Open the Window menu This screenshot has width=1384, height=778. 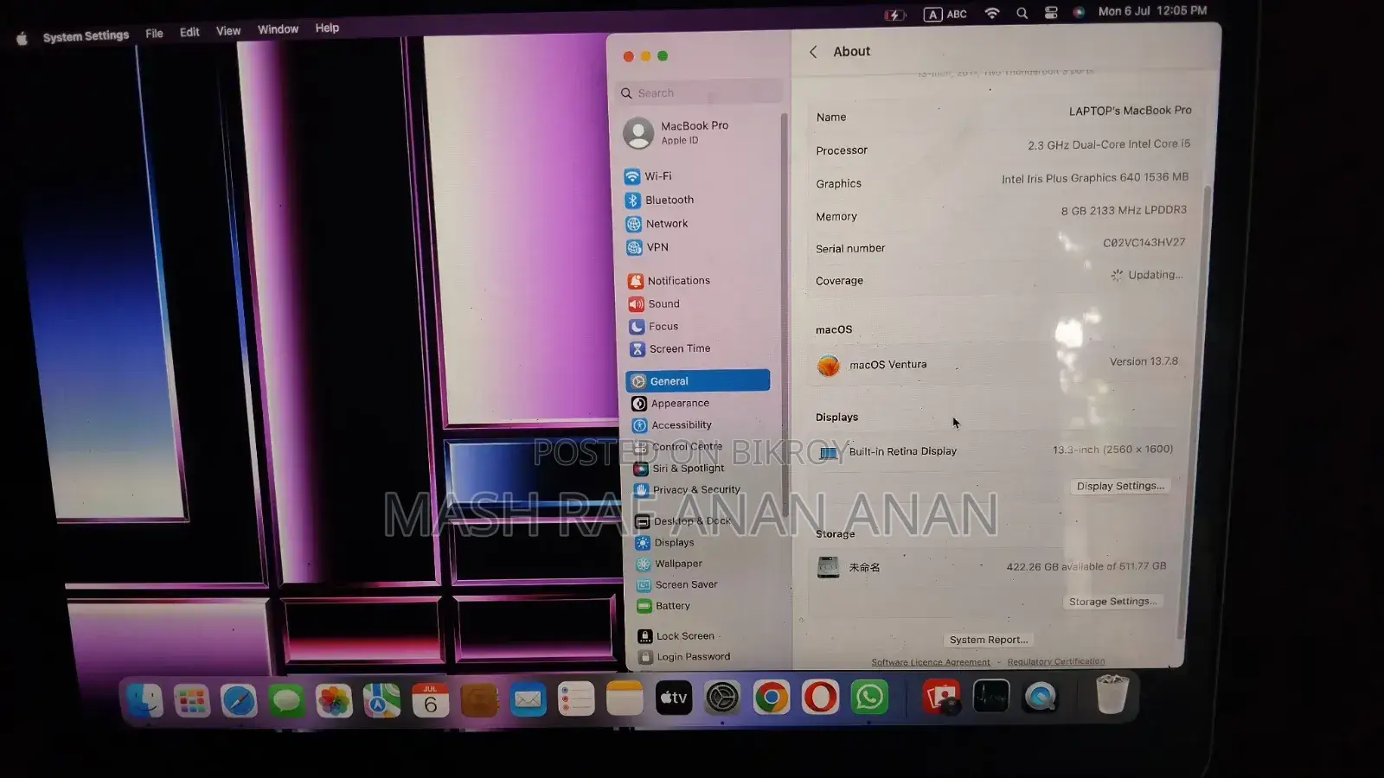278,29
